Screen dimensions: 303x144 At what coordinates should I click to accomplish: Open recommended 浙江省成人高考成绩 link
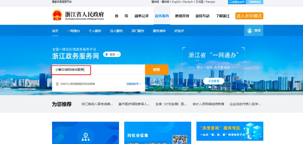(97, 104)
